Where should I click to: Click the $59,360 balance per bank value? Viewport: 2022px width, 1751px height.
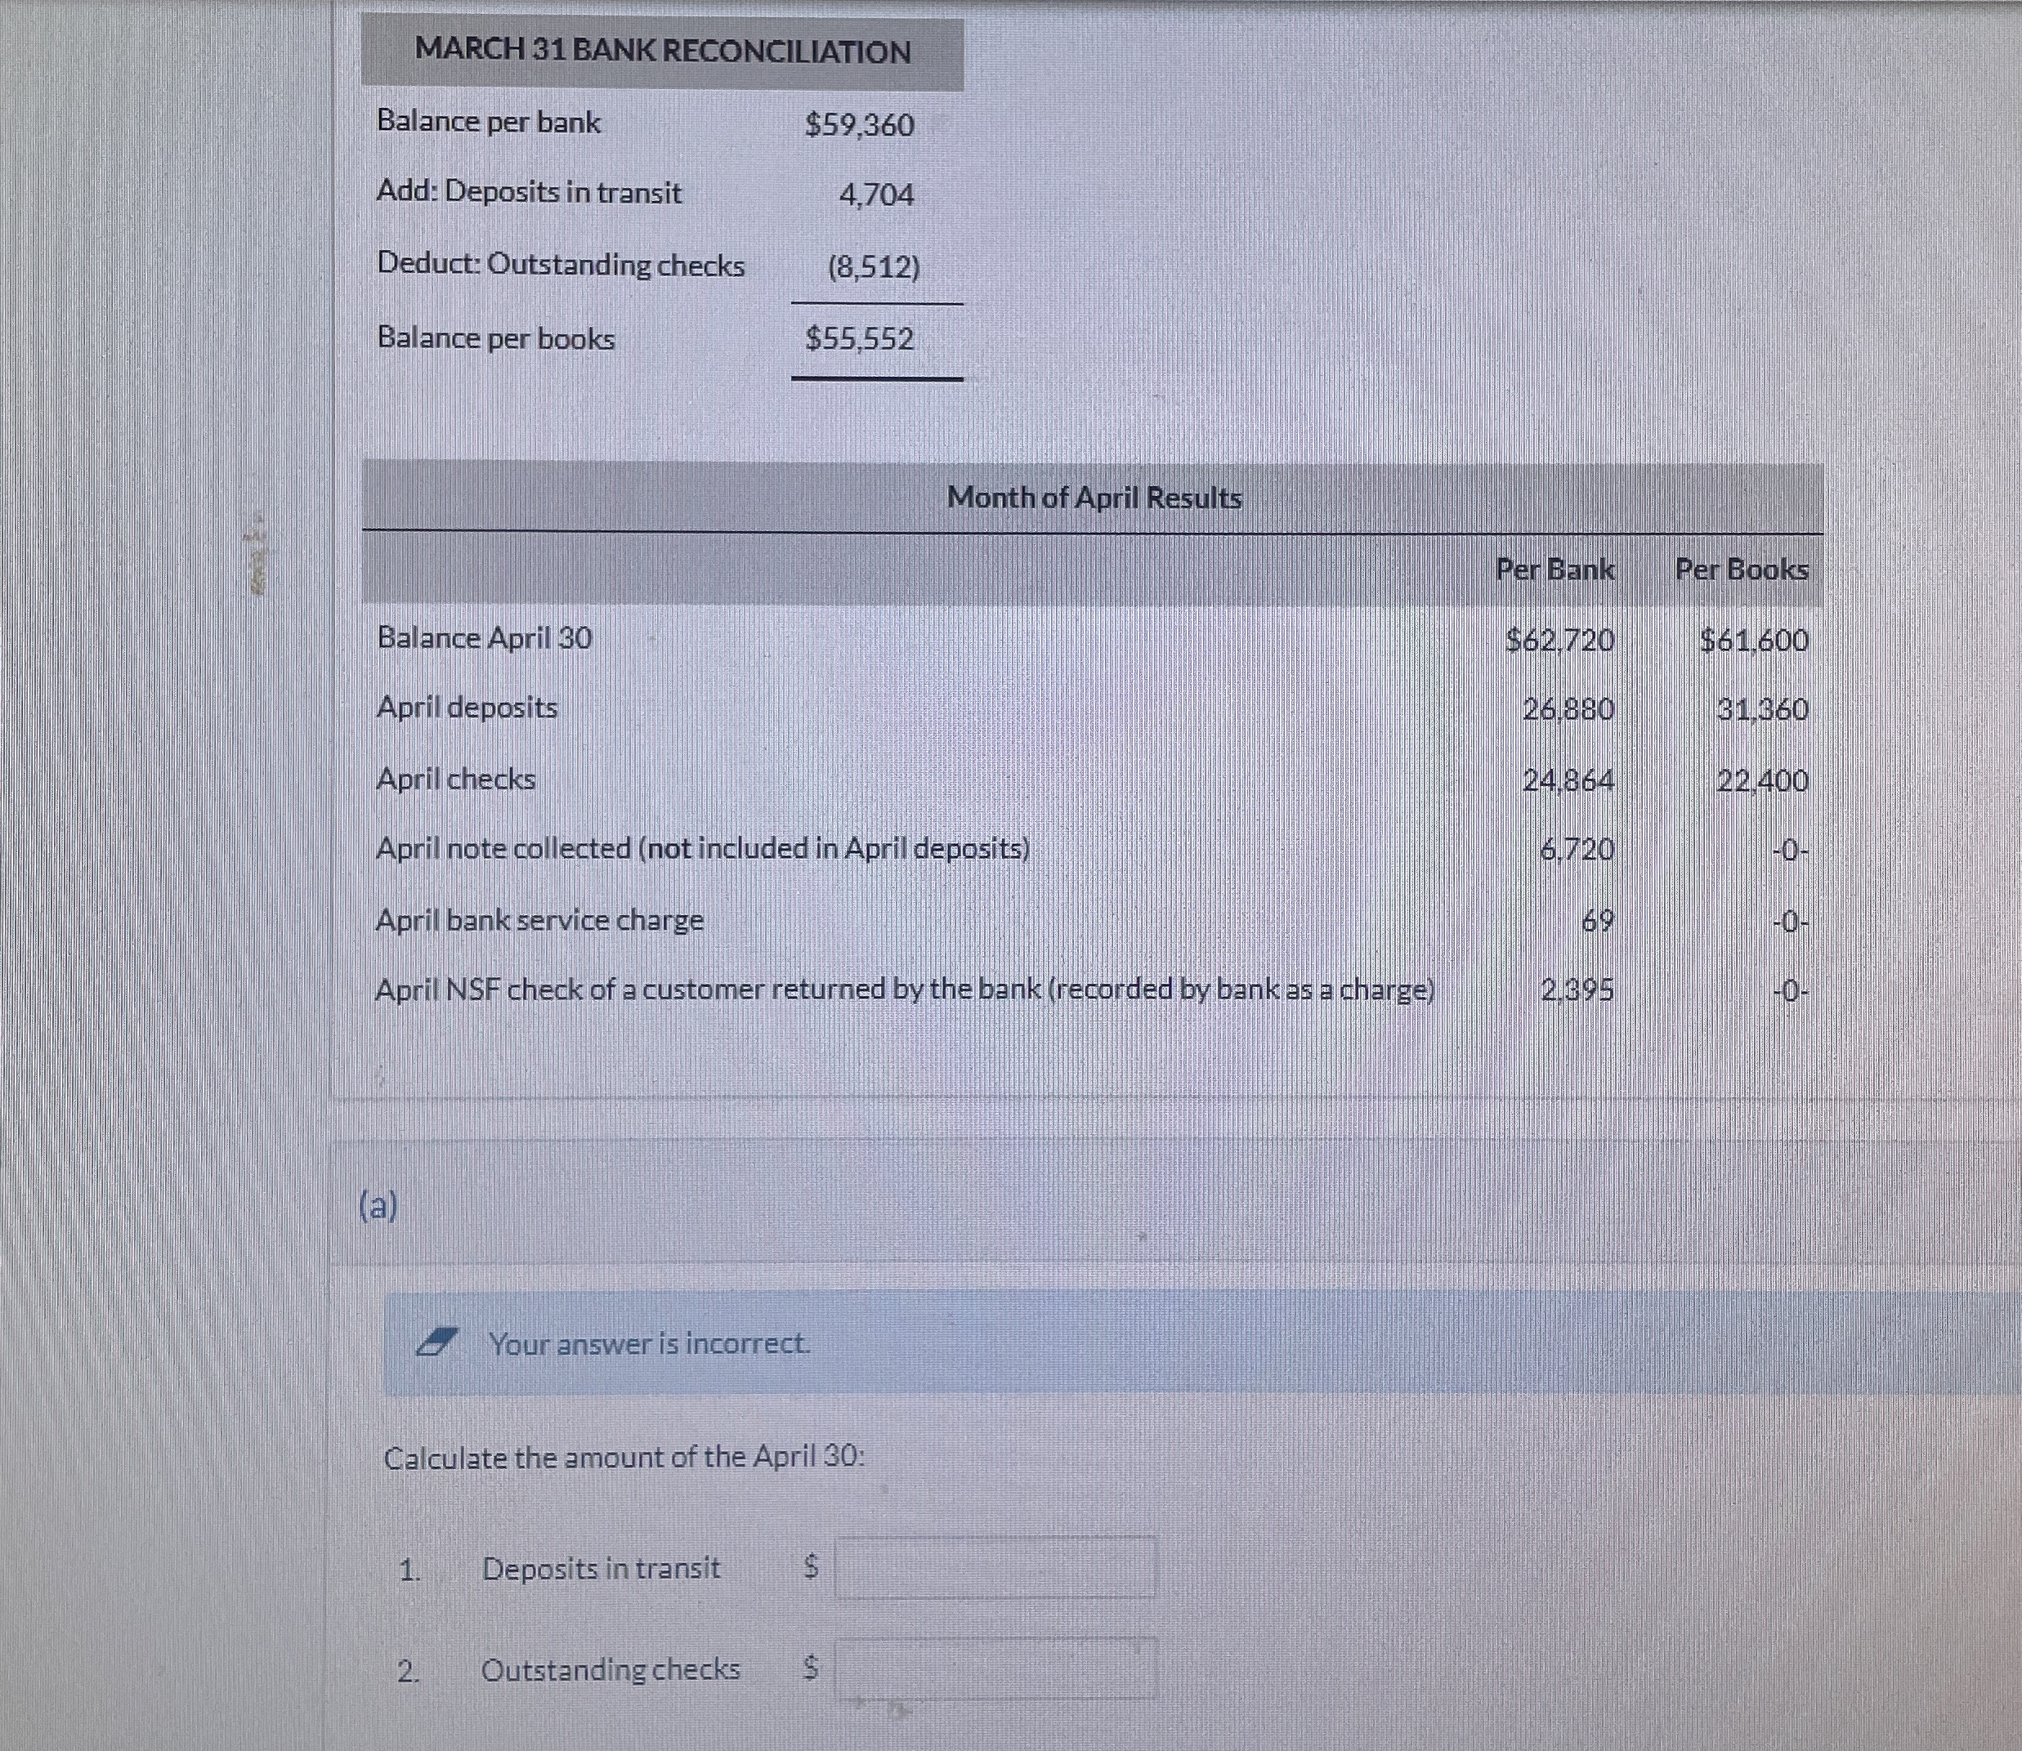[x=859, y=124]
